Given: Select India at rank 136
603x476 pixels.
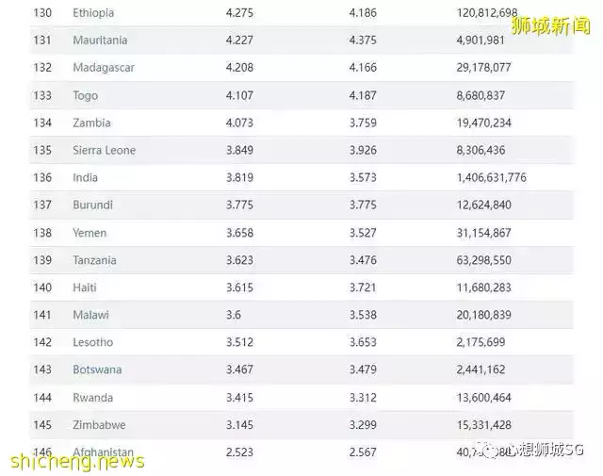Looking at the screenshot, I should pos(85,177).
